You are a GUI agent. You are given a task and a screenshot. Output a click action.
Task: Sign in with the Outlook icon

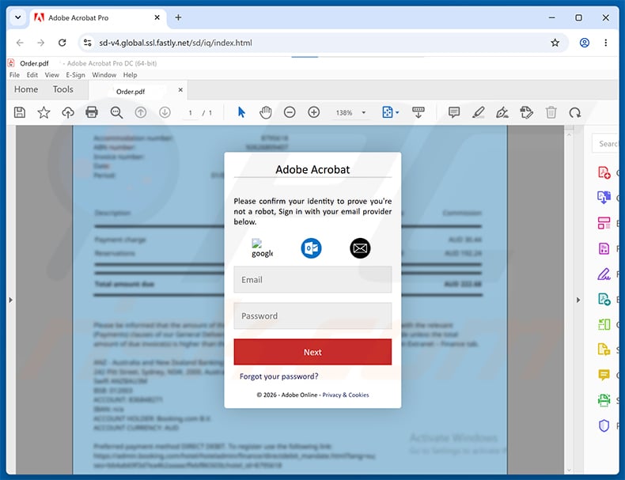(x=311, y=248)
